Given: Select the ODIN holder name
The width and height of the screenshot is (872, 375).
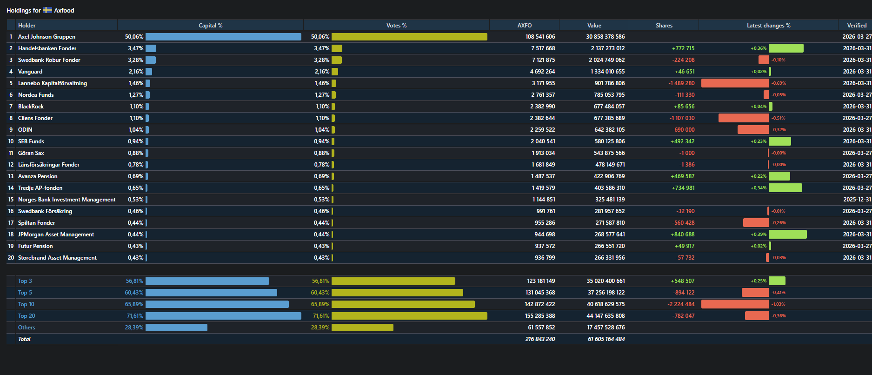Looking at the screenshot, I should tap(25, 130).
